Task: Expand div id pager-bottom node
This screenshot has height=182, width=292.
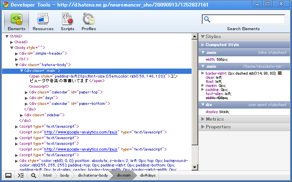Action: 26,104
